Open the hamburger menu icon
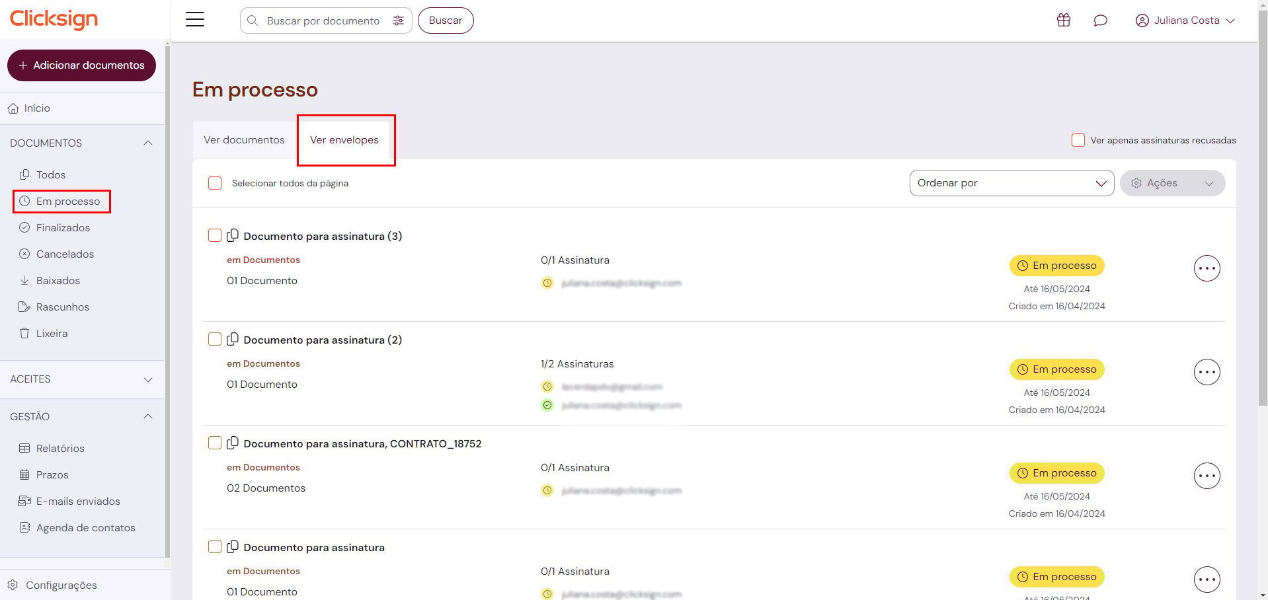The width and height of the screenshot is (1268, 600). point(194,20)
